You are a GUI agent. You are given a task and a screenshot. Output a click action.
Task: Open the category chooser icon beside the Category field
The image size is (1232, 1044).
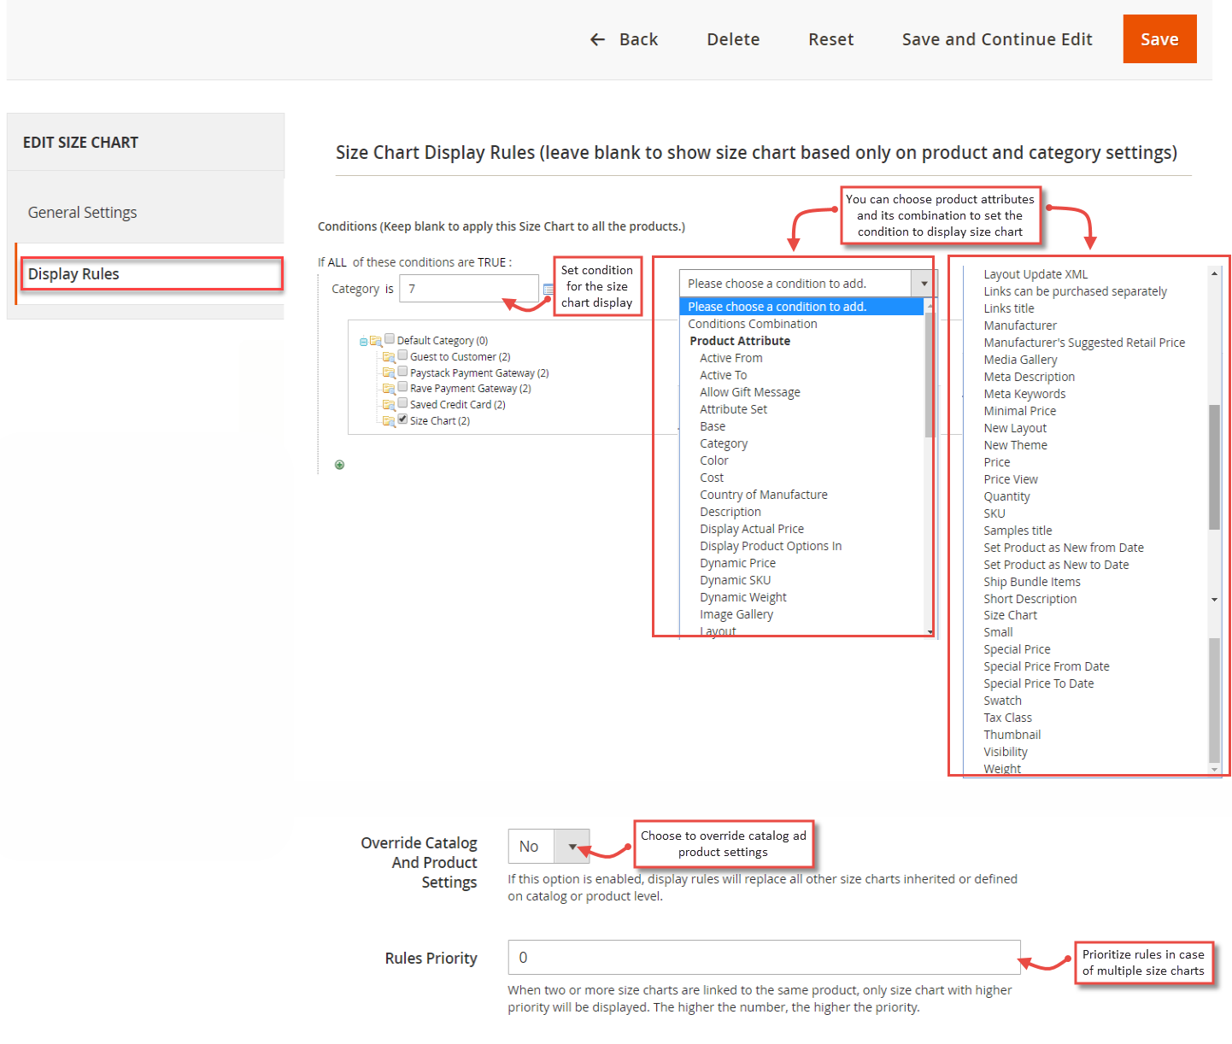549,290
